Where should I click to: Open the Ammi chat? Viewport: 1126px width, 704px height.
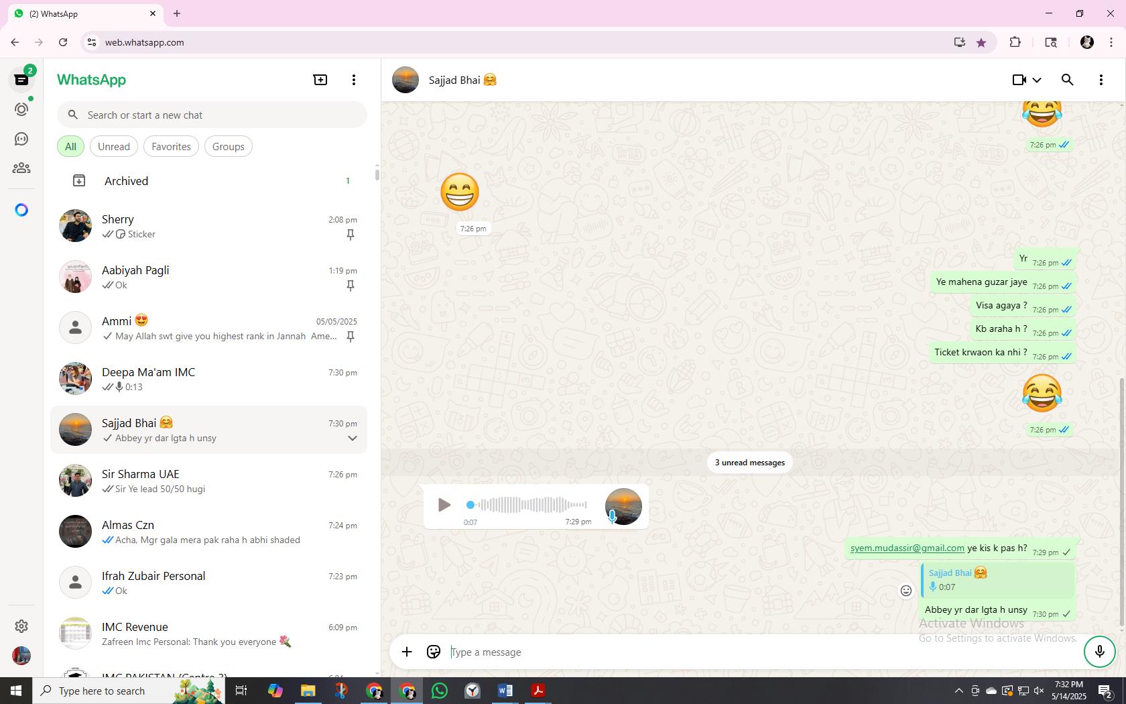click(209, 328)
